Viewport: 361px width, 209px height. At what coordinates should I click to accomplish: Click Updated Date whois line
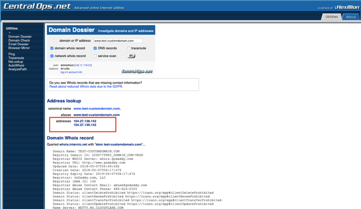point(86,166)
